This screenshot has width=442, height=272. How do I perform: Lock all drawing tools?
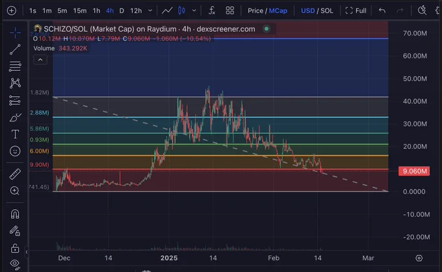click(x=15, y=248)
